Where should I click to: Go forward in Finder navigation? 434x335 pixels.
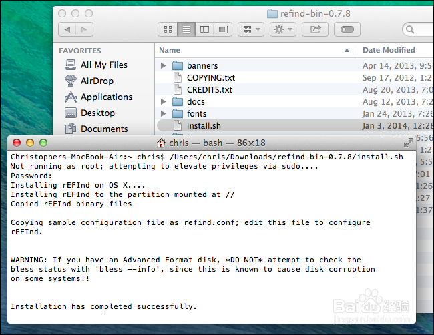84,29
